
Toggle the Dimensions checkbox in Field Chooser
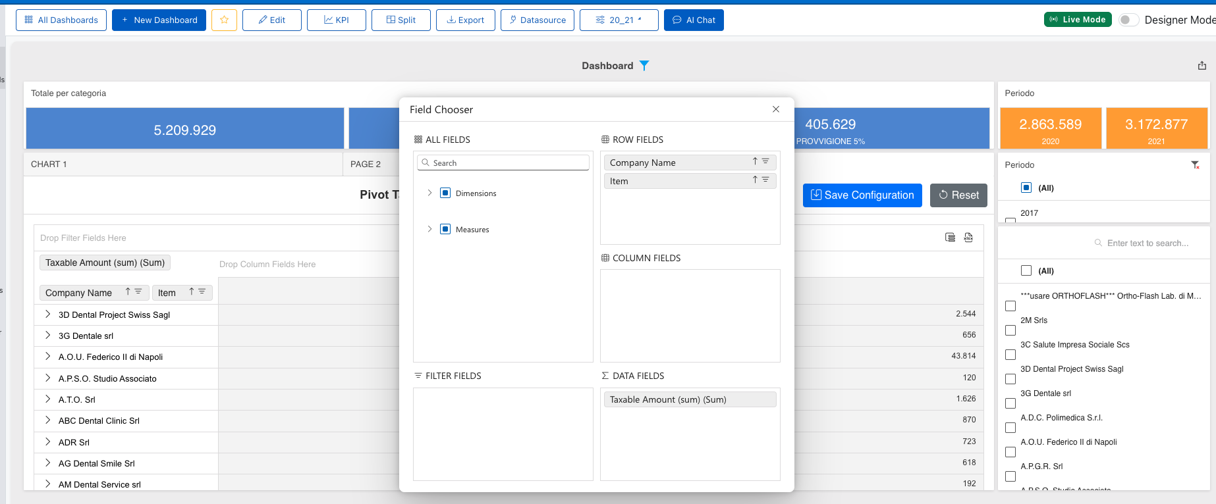[445, 193]
